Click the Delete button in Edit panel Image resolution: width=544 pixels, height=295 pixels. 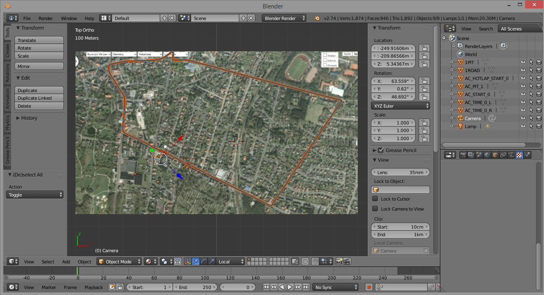point(39,106)
